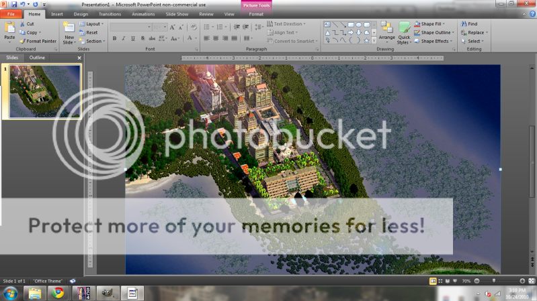Fit slide to current window
This screenshot has height=301, width=537.
pos(532,281)
